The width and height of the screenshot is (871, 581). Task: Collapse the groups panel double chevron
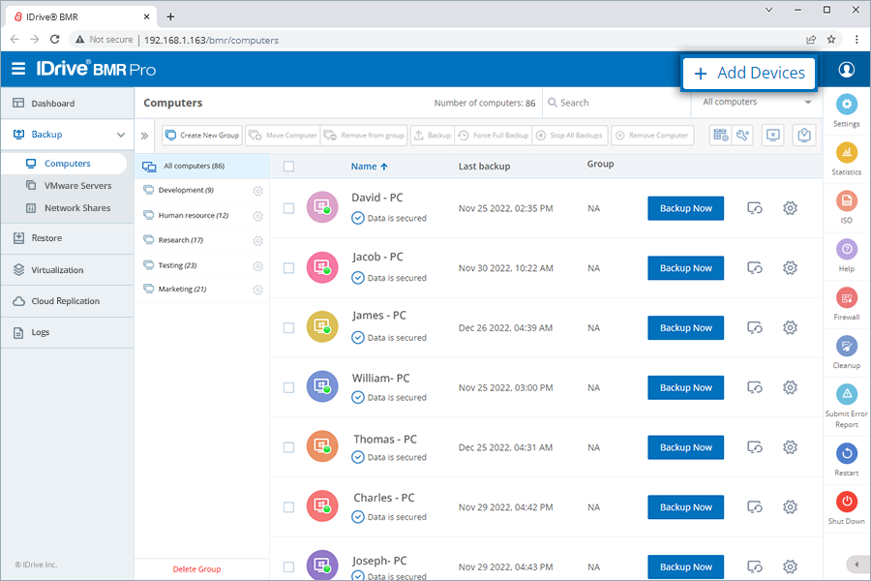[144, 136]
